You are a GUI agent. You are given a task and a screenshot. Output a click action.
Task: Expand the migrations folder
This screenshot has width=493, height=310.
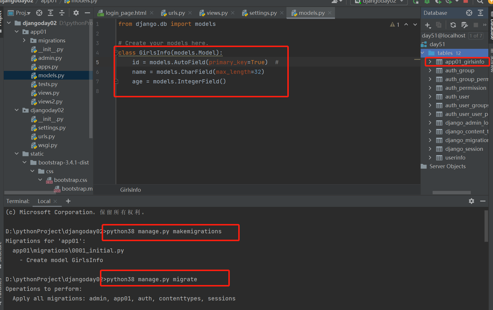(24, 40)
